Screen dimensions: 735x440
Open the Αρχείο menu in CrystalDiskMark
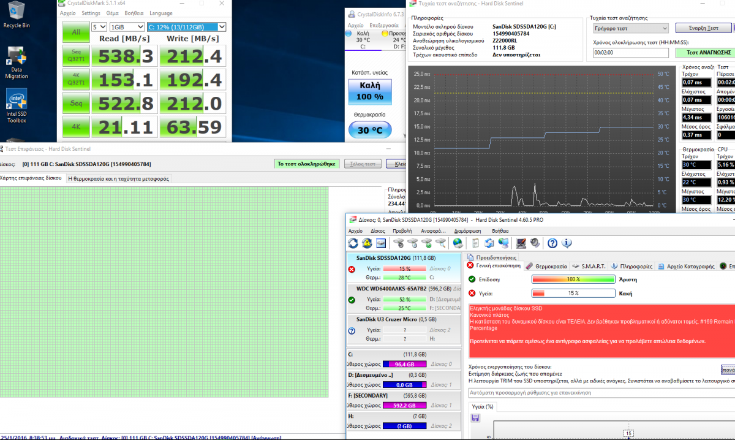click(68, 13)
